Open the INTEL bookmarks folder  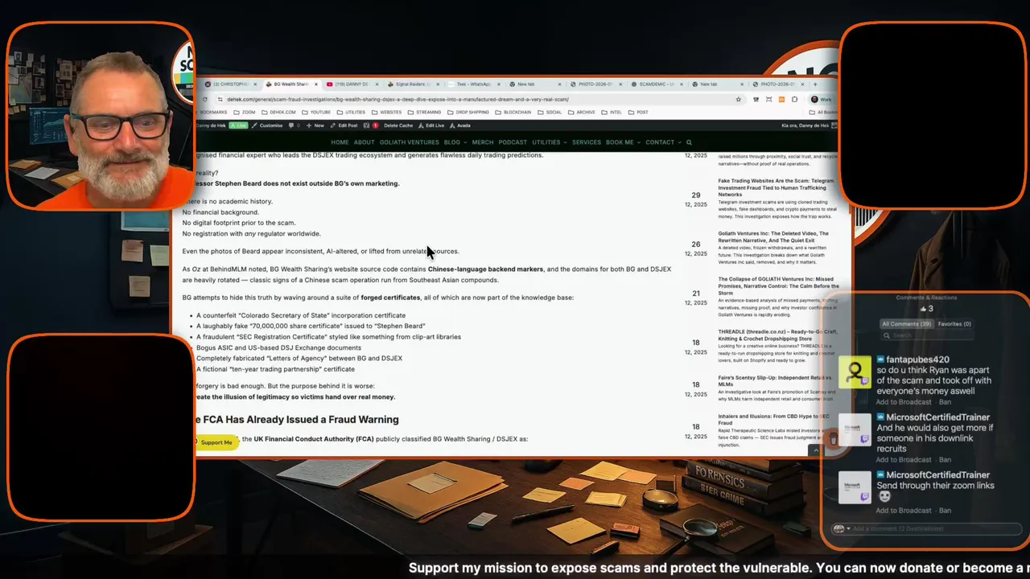[x=612, y=113]
